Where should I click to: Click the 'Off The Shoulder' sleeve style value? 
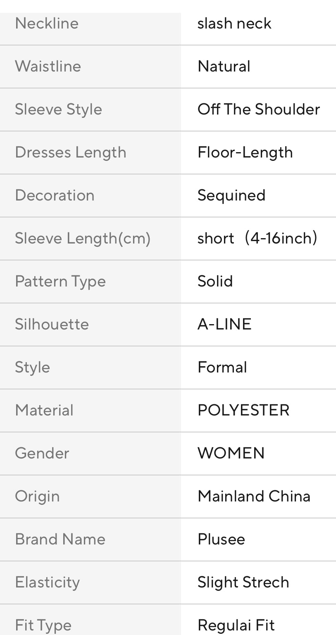click(259, 110)
